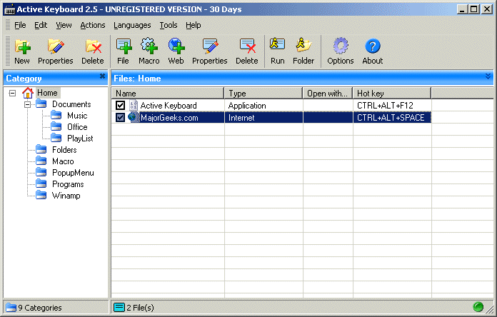Click the New category toolbar icon

[22, 46]
